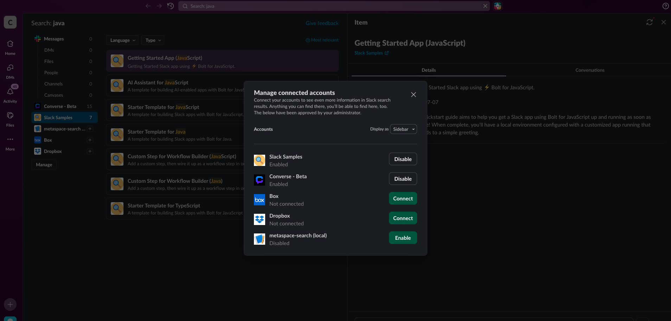The height and width of the screenshot is (321, 671).
Task: Expand the Language filter dropdown
Action: [x=122, y=40]
